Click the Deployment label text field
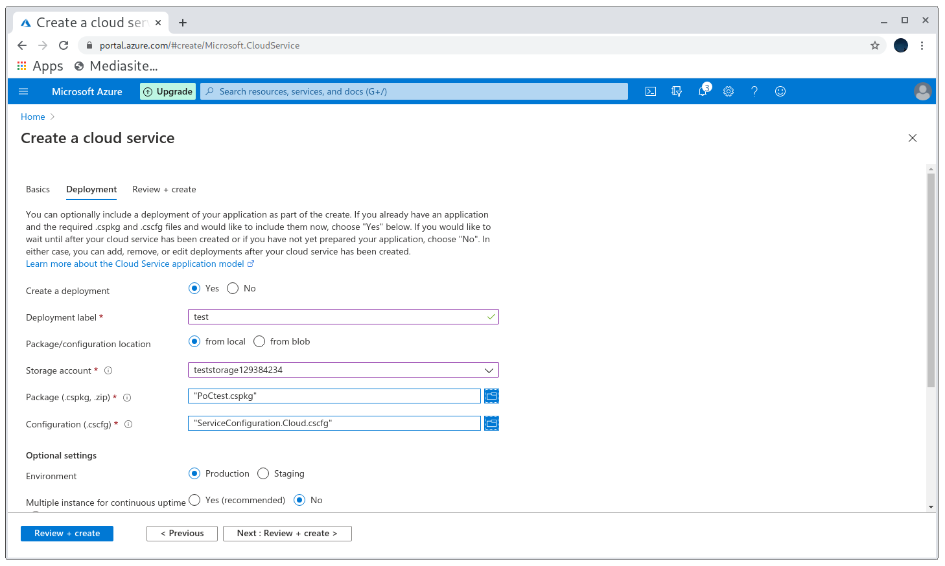Image resolution: width=945 pixels, height=566 pixels. (344, 317)
